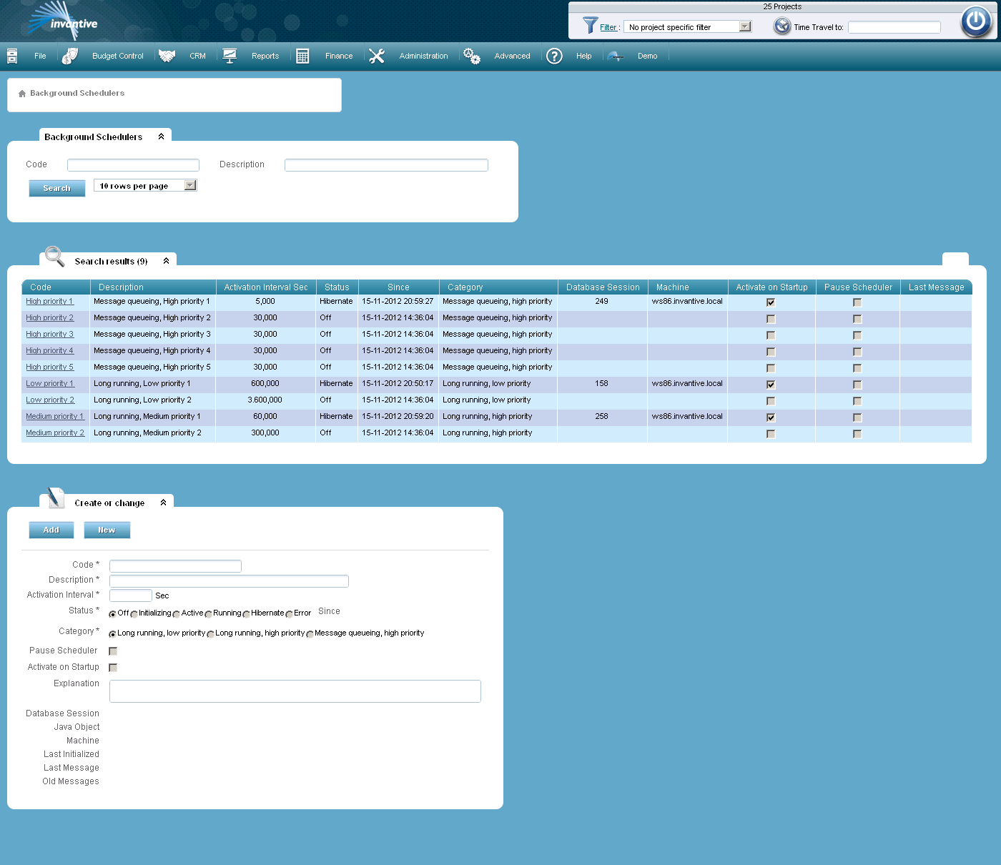The width and height of the screenshot is (1001, 865).
Task: Select Message queueing, high priority category radio
Action: (310, 634)
